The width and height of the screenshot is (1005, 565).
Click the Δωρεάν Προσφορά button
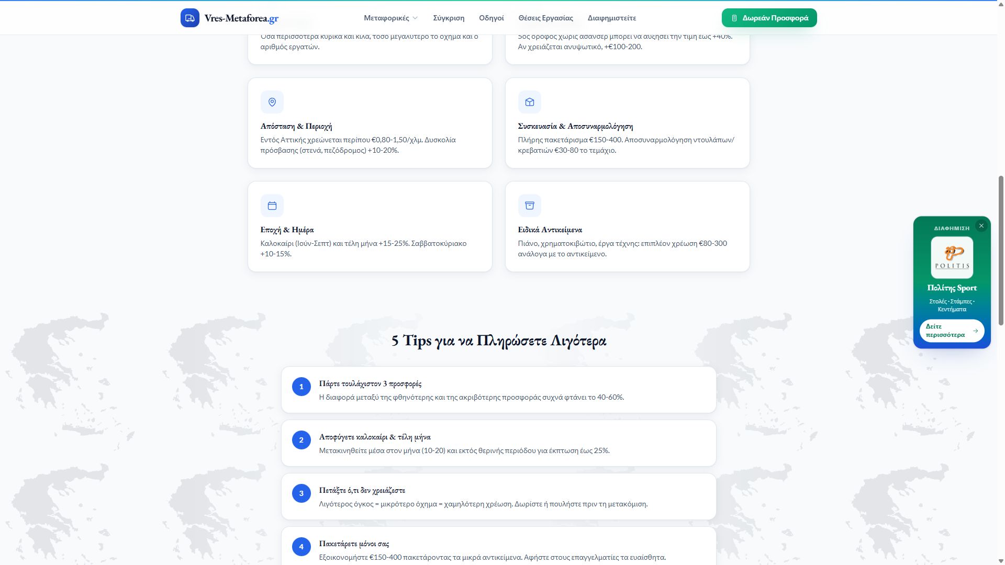pos(769,18)
